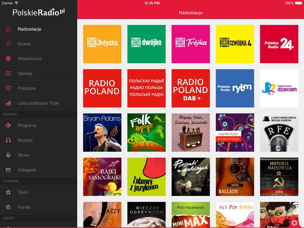Open the Mijają lata, zostają piosenki channel
The width and height of the screenshot is (304, 228).
tap(190, 132)
